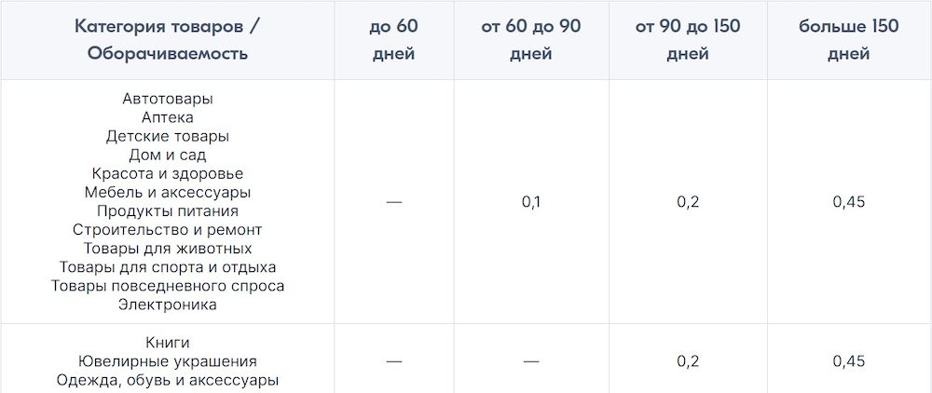Screen dimensions: 932x393
Task: Click 'Электроника' category text
Action: tap(168, 305)
